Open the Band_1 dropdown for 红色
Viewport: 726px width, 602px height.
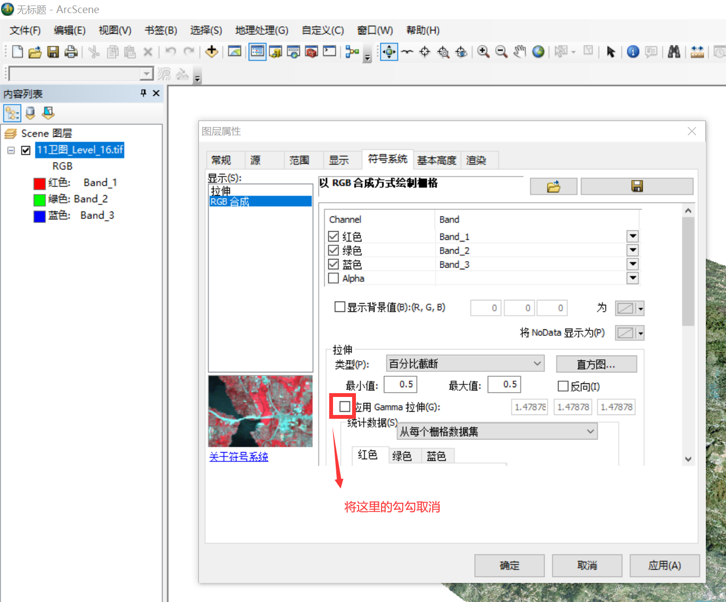[632, 236]
